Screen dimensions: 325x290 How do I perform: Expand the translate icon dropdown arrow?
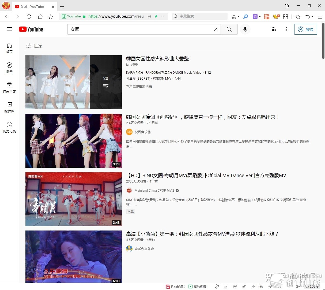click(260, 17)
